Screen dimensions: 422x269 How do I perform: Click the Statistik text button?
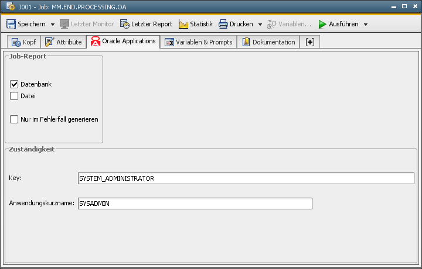[x=201, y=24]
